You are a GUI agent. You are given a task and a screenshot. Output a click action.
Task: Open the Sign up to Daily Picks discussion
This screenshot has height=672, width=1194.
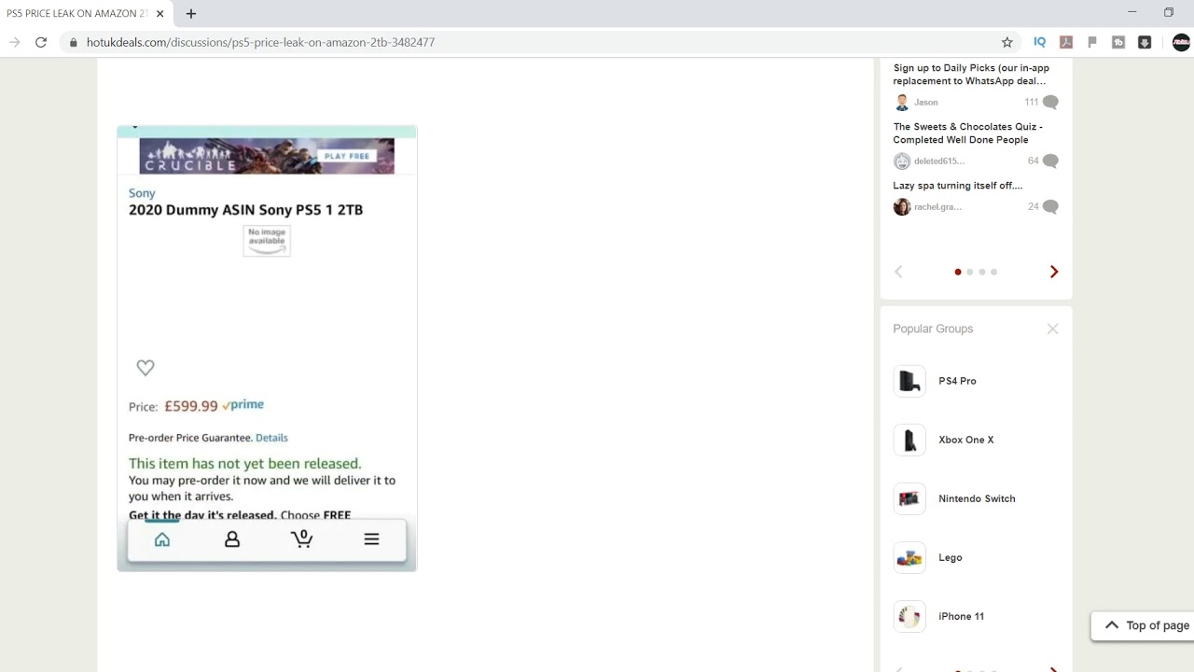(x=971, y=75)
